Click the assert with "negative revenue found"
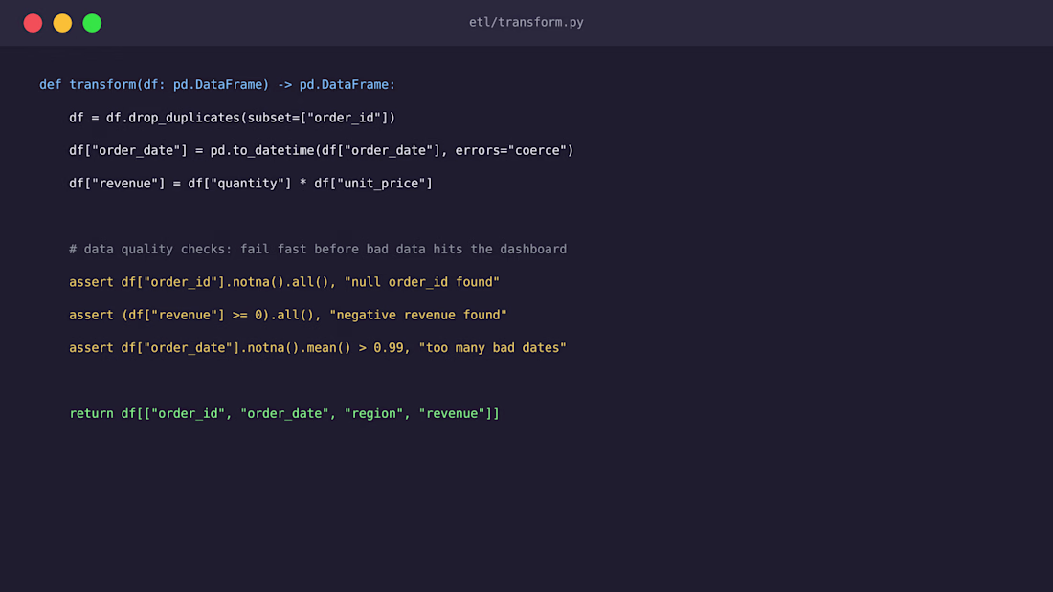 287,315
